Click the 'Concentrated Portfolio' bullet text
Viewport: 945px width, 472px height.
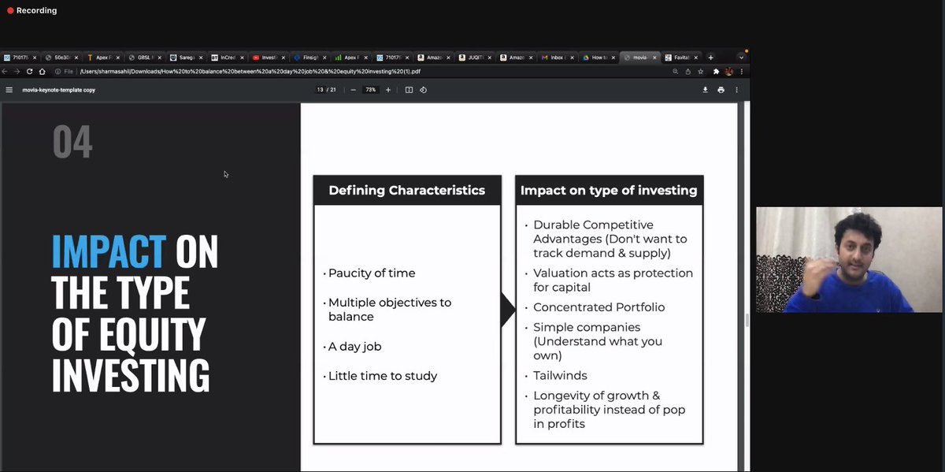[x=598, y=307]
